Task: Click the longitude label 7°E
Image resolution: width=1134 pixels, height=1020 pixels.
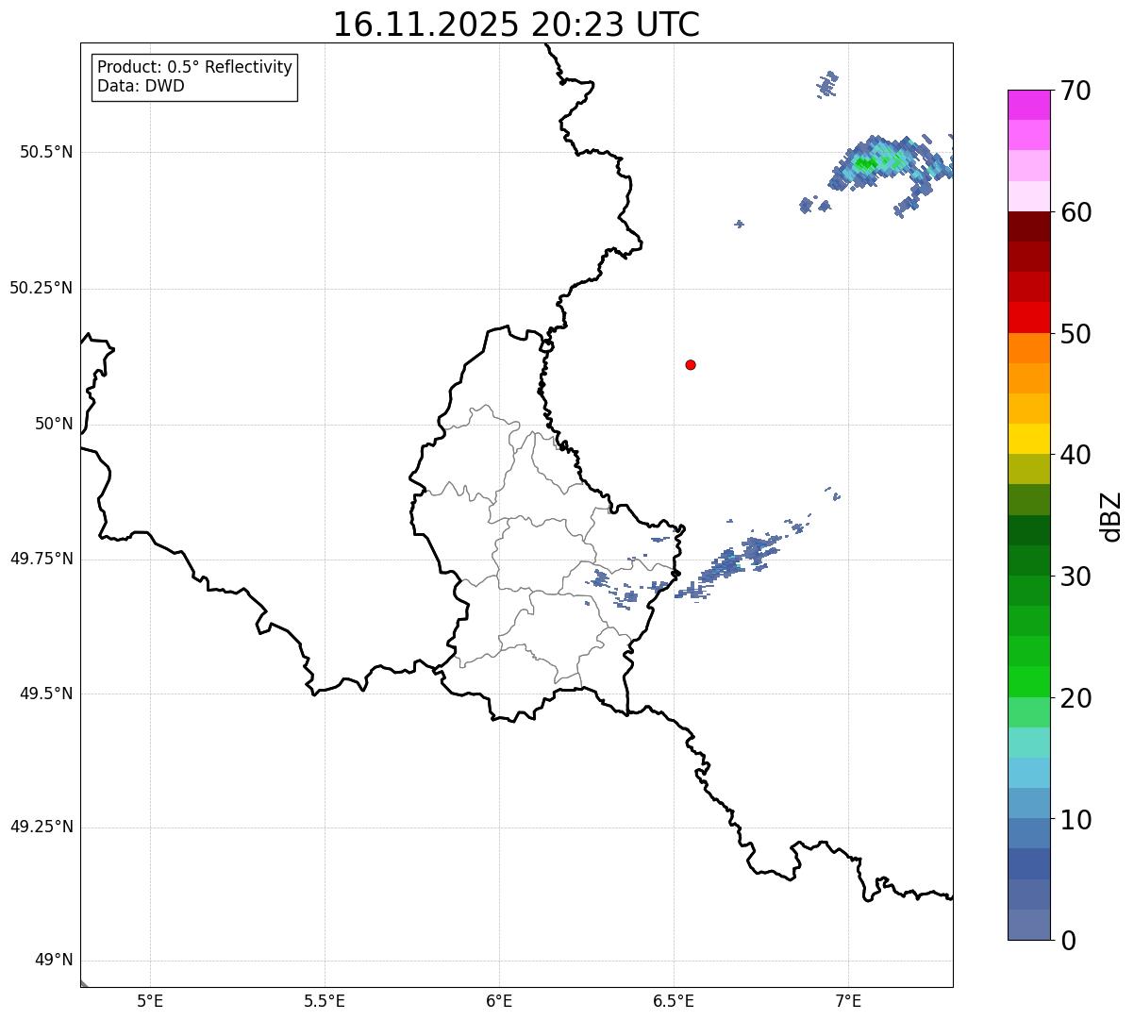Action: point(848,1000)
